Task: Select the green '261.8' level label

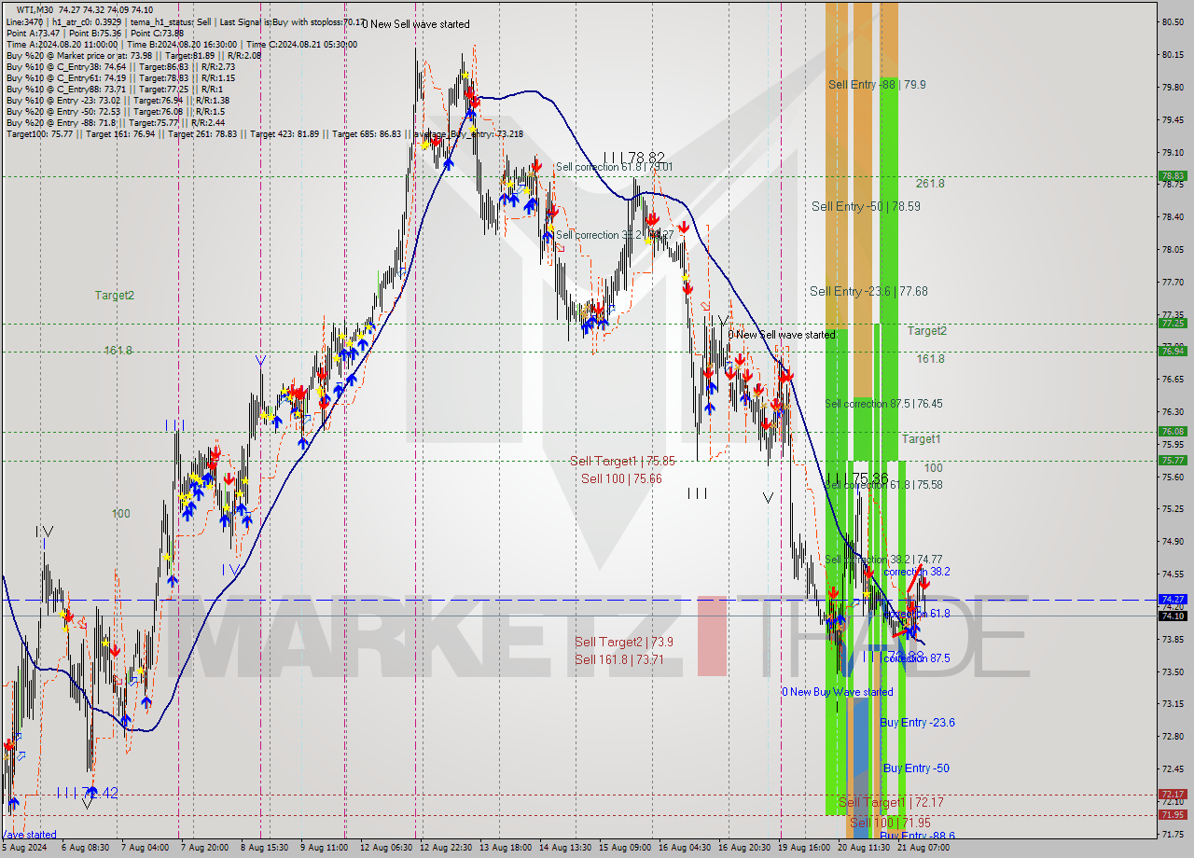Action: coord(930,184)
